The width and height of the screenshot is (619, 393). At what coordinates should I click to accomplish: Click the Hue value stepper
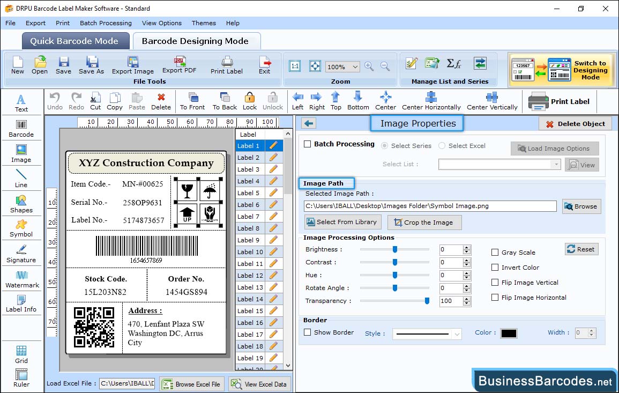pos(467,275)
